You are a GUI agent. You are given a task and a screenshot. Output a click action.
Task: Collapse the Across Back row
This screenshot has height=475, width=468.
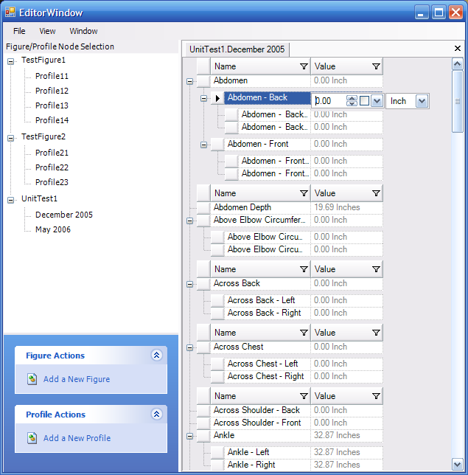tap(190, 284)
